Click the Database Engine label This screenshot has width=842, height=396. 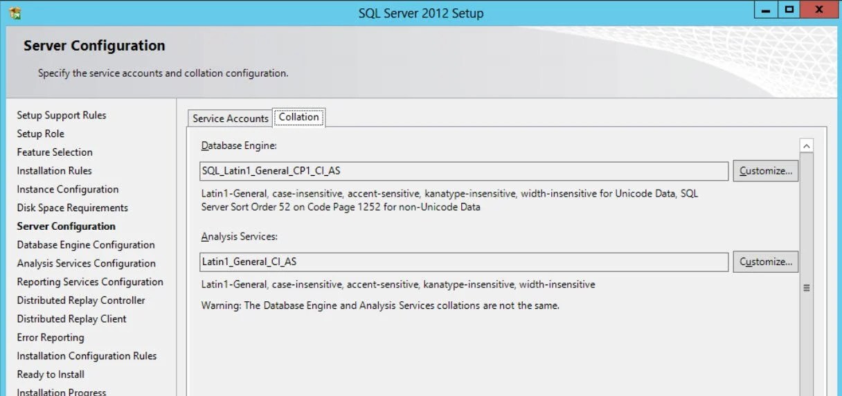(239, 146)
